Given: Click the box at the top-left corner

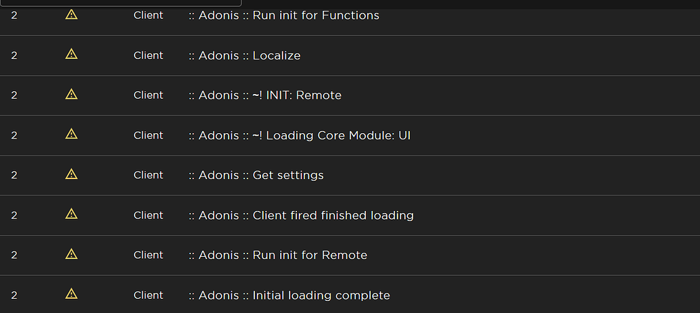Looking at the screenshot, I should point(120,3).
